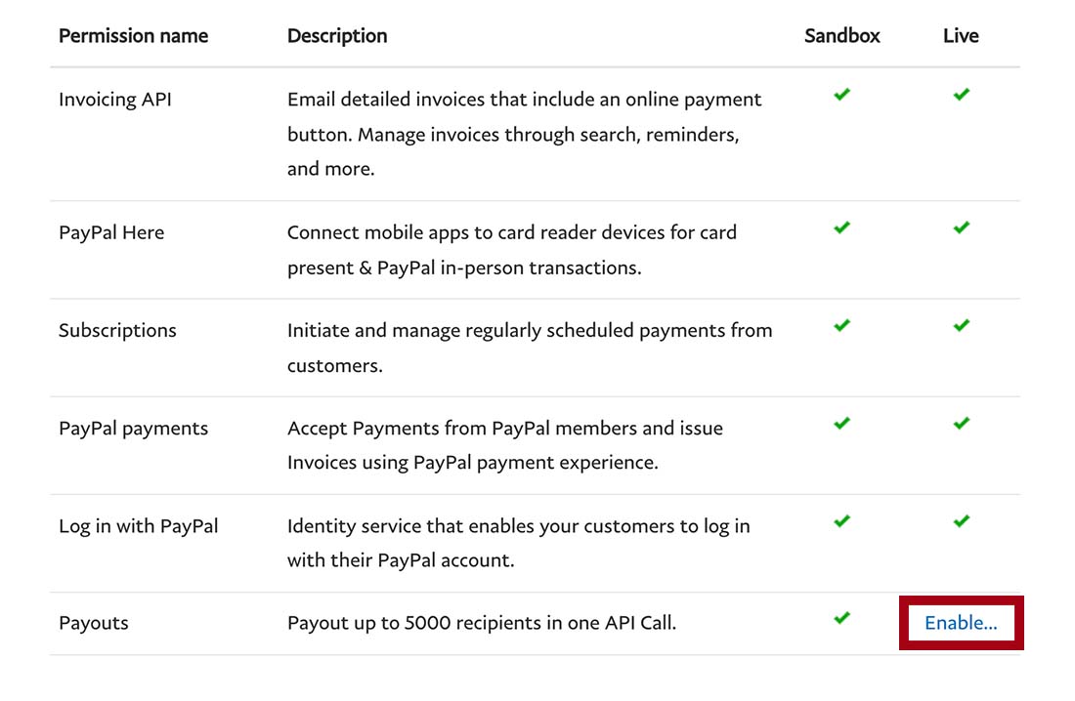This screenshot has height=701, width=1075.
Task: Enable Payouts for Live
Action: 961,623
